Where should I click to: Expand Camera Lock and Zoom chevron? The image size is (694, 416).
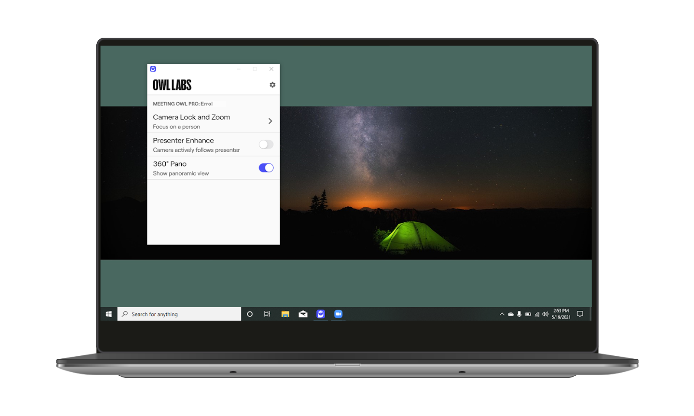point(270,121)
